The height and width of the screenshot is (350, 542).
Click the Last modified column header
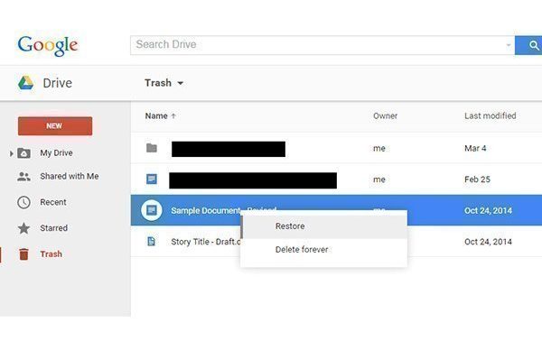click(x=491, y=116)
